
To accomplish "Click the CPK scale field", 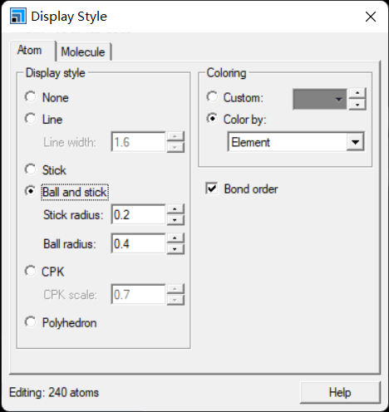I will click(138, 294).
